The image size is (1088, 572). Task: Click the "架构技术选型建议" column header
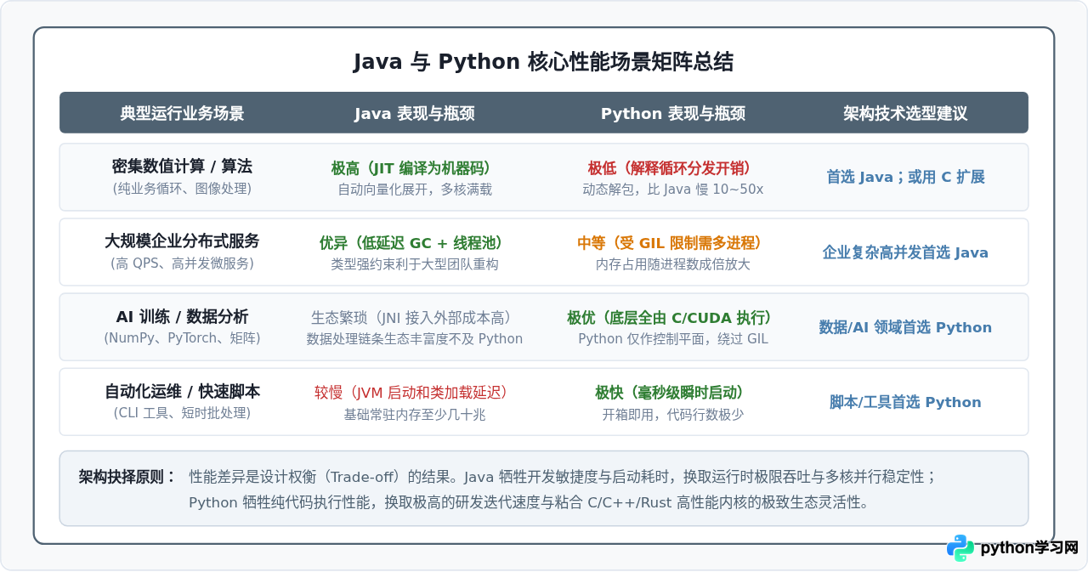(905, 113)
